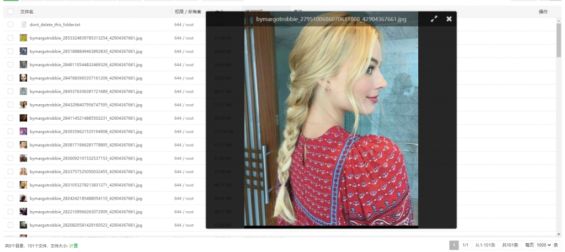Viewport: 565px width, 252px height.
Task: Click thumbnail icon of file 2847683965357161209
Action: coord(23,78)
